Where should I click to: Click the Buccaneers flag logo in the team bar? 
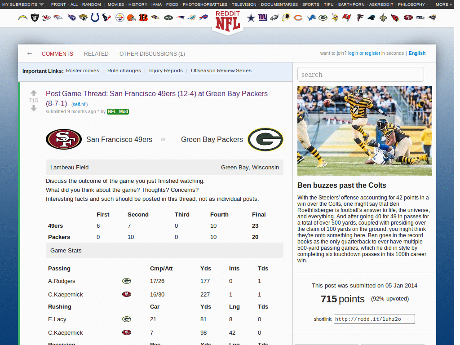click(x=346, y=18)
